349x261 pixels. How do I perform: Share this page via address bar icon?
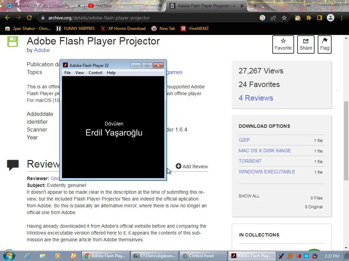pyautogui.click(x=273, y=18)
